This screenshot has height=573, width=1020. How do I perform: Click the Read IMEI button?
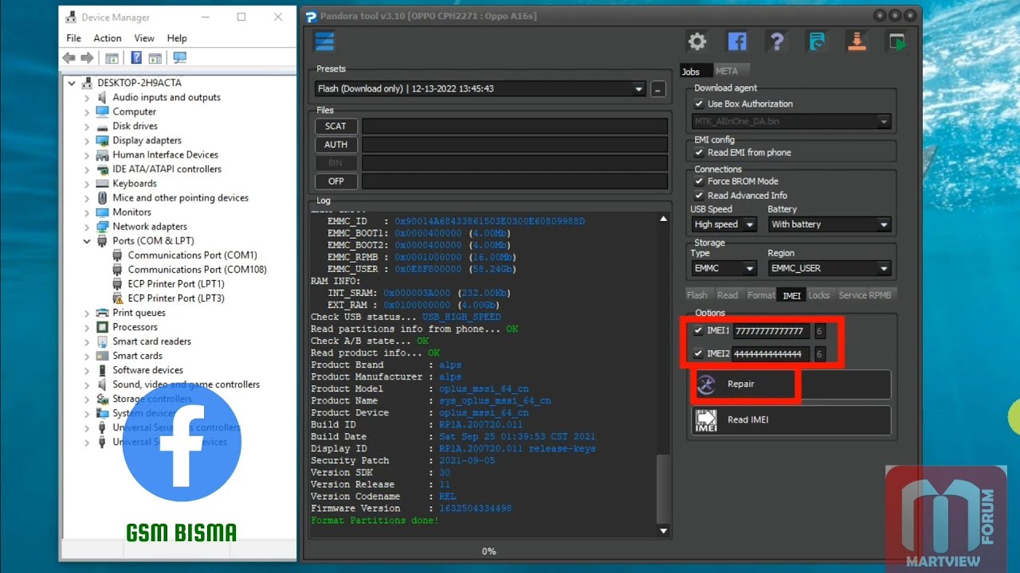pyautogui.click(x=790, y=420)
